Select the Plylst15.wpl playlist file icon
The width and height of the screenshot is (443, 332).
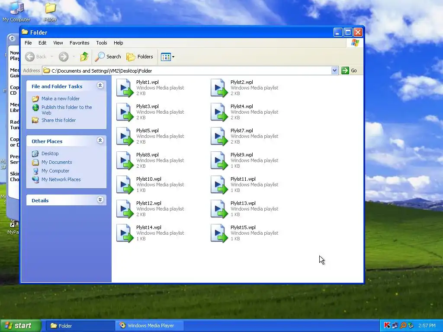coord(219,234)
